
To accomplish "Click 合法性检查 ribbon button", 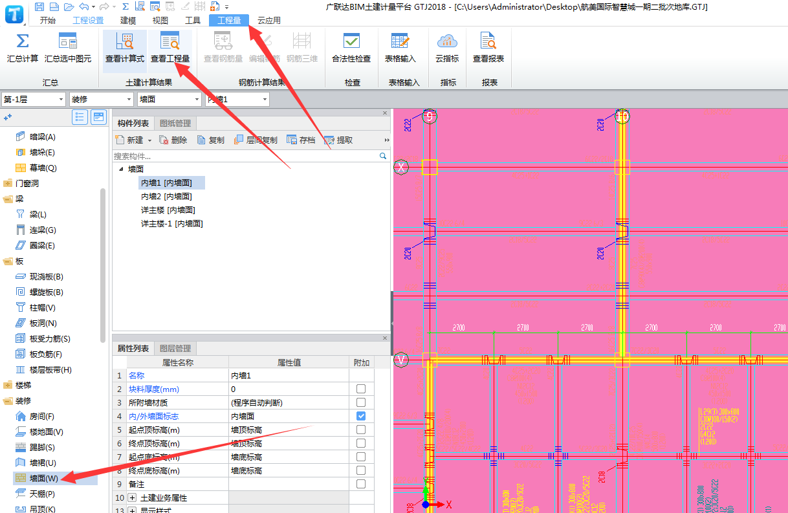I will pos(351,49).
